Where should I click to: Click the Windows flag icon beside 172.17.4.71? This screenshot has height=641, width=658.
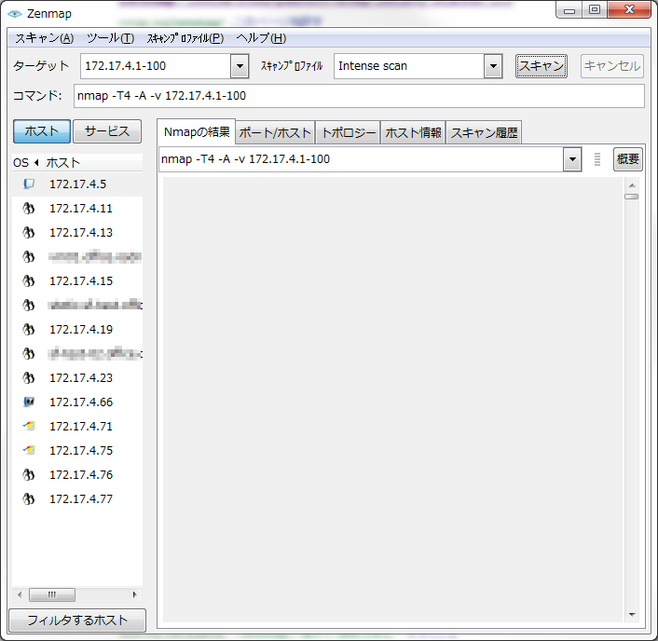(x=29, y=426)
